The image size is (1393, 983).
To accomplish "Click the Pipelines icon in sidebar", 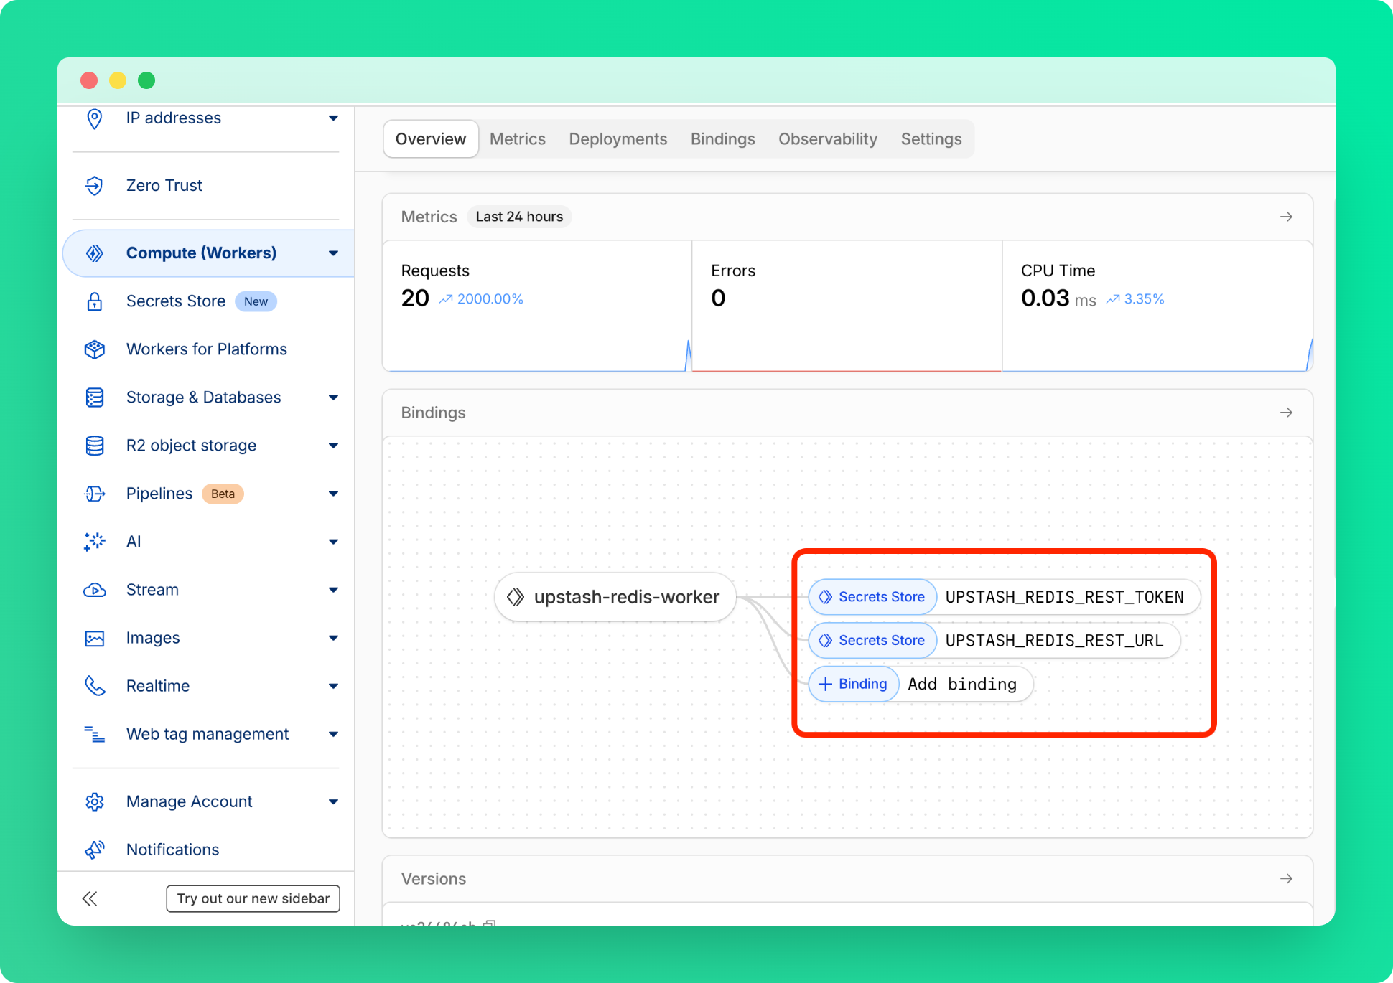I will [94, 494].
